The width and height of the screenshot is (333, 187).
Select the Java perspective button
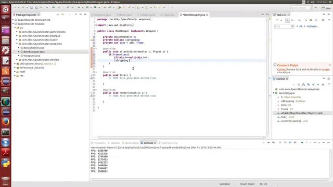(x=326, y=8)
